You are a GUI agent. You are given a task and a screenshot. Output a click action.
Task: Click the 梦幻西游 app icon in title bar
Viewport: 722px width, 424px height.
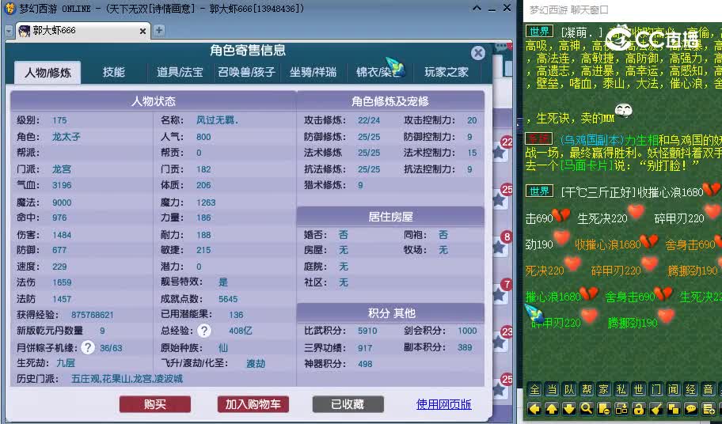tap(9, 8)
